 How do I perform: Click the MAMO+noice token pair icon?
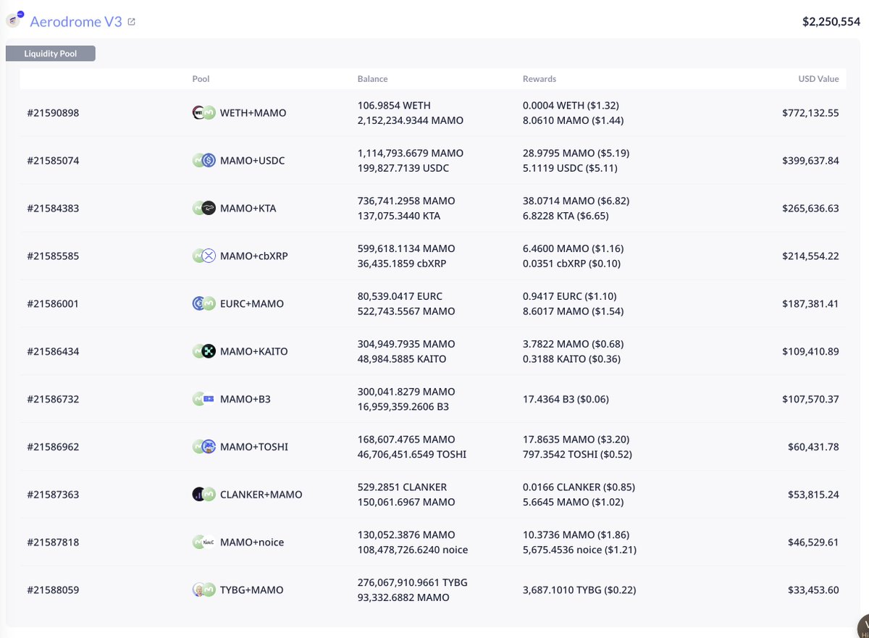click(x=204, y=542)
